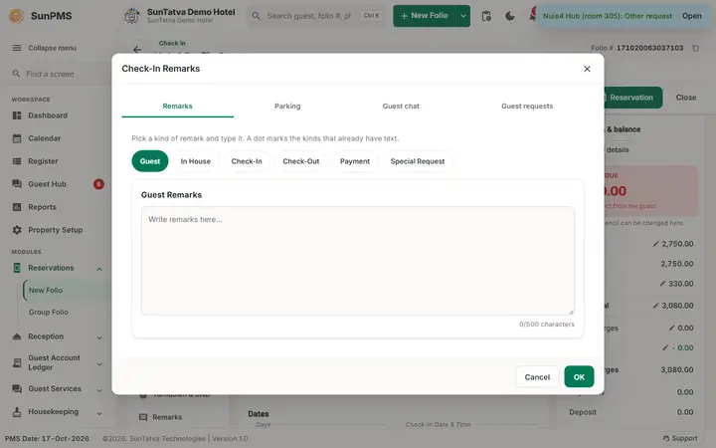Click the Deposit label in balance panel

583,412
